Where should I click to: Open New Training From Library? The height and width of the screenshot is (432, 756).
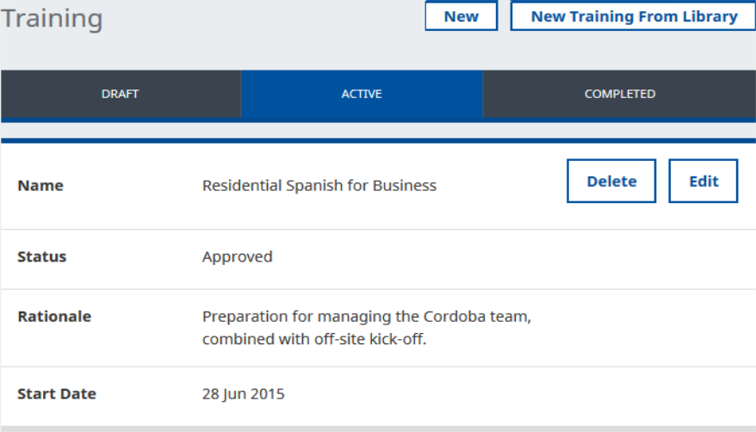click(633, 16)
